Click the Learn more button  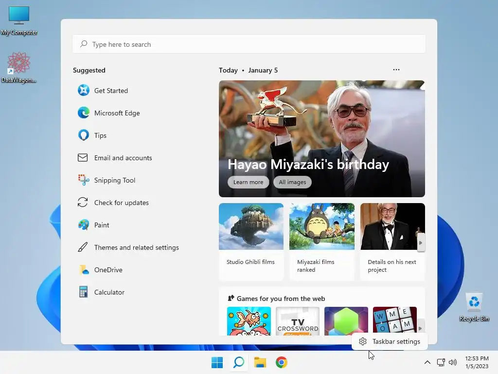point(248,182)
